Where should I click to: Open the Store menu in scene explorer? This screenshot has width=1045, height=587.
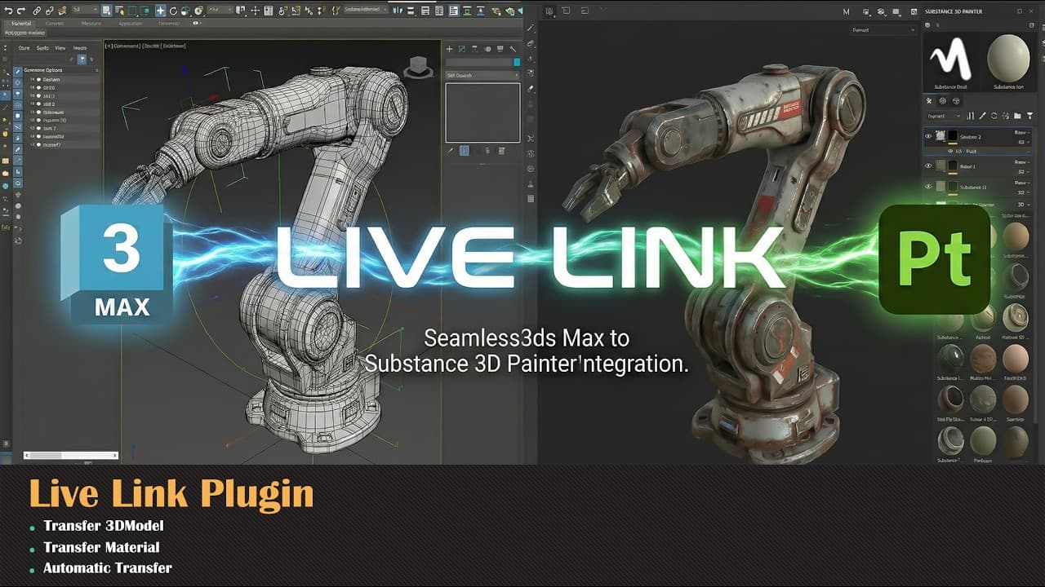24,47
